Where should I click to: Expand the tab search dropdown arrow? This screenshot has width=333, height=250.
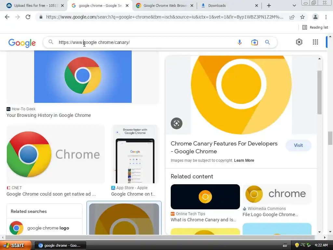coord(294,6)
